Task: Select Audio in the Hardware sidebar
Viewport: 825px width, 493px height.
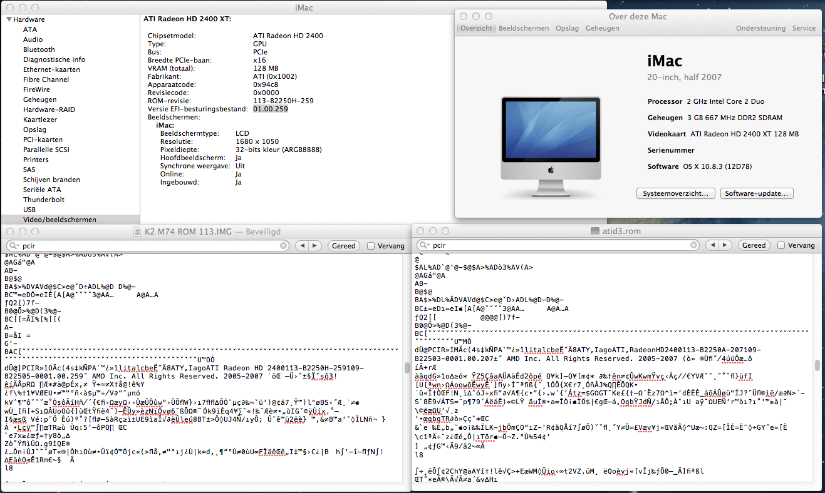Action: pyautogui.click(x=33, y=39)
